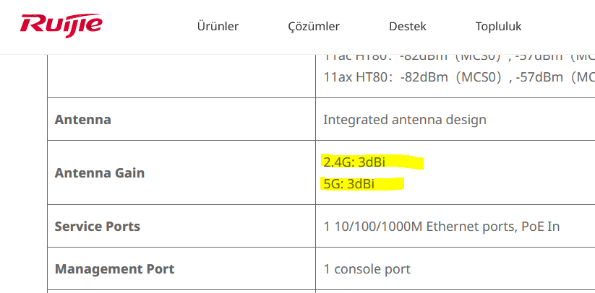Screen dimensions: 595x293
Task: Select the Management Port row label
Action: (115, 269)
